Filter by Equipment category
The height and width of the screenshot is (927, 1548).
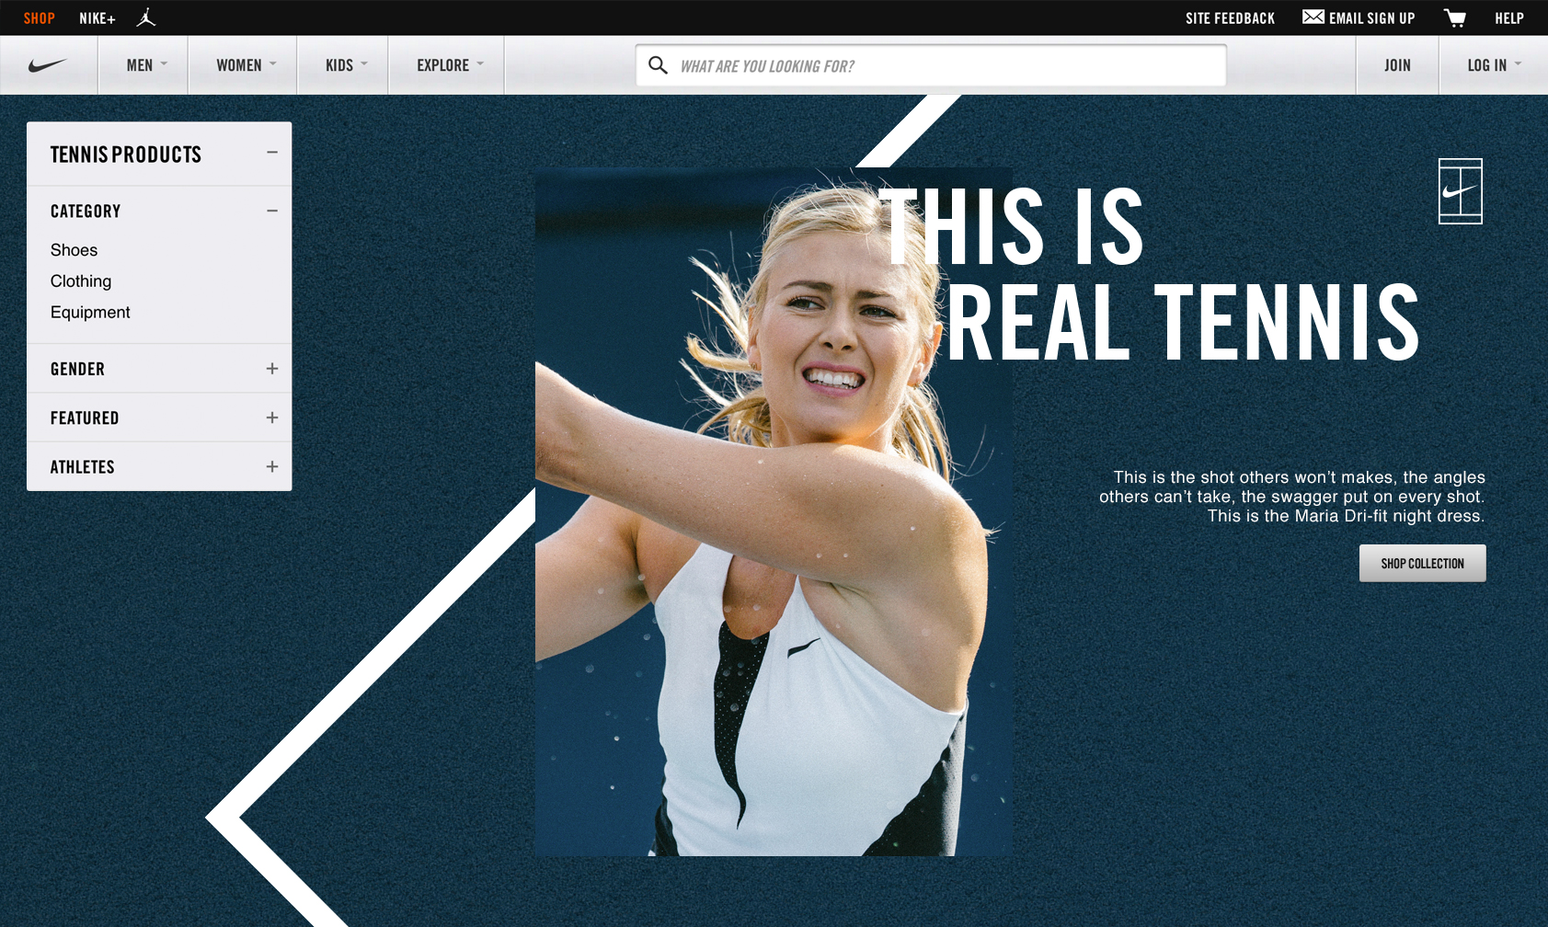point(90,313)
